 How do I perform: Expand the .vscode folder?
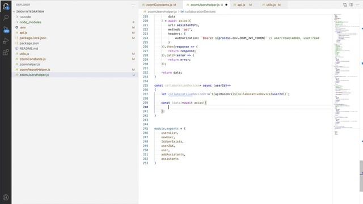pyautogui.click(x=25, y=17)
